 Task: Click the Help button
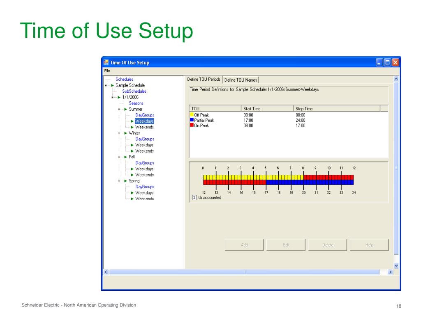369,244
